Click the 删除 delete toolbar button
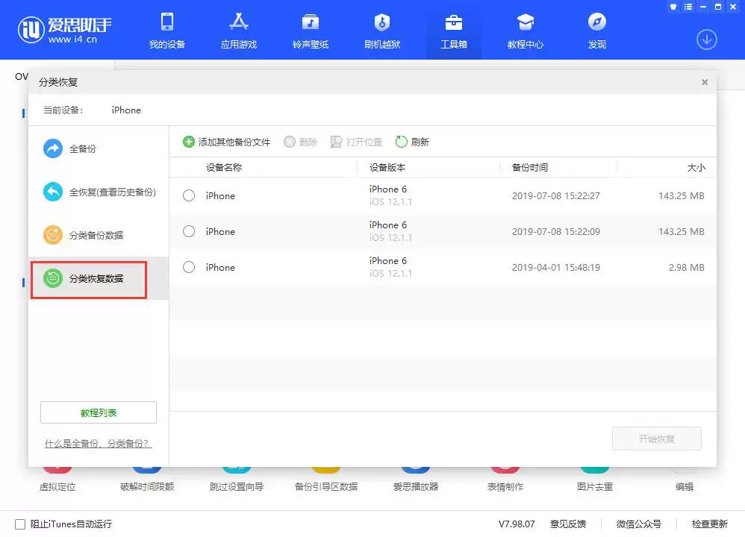The image size is (745, 537). (300, 142)
